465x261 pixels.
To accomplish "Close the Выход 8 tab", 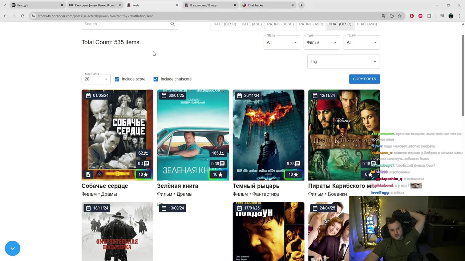I will [x=62, y=5].
